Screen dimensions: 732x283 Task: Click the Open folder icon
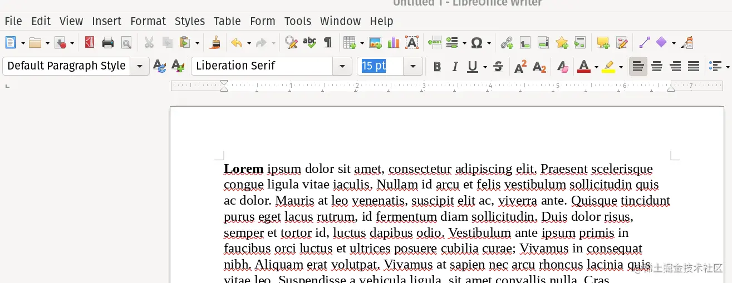[35, 42]
